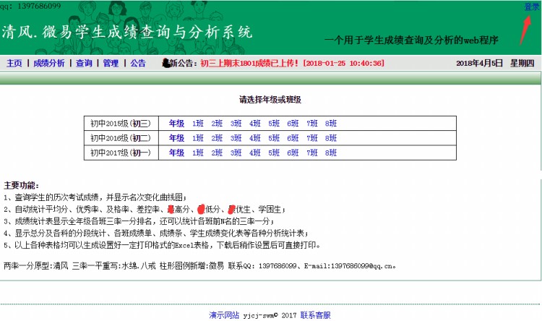Image resolution: width=542 pixels, height=321 pixels.
Task: Select 8班 in the 初中2015级 row
Action: pos(331,124)
